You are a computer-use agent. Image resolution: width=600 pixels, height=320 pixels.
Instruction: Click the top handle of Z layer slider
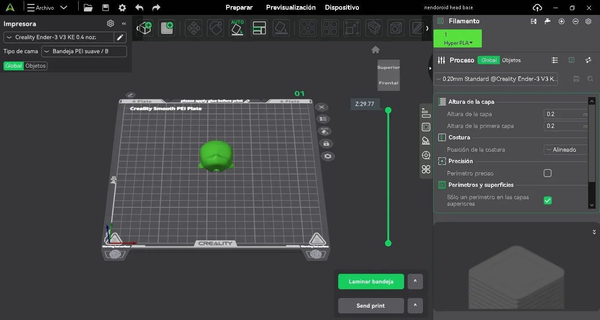click(388, 110)
